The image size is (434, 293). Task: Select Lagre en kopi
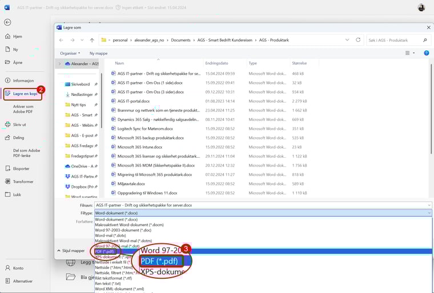(x=23, y=94)
